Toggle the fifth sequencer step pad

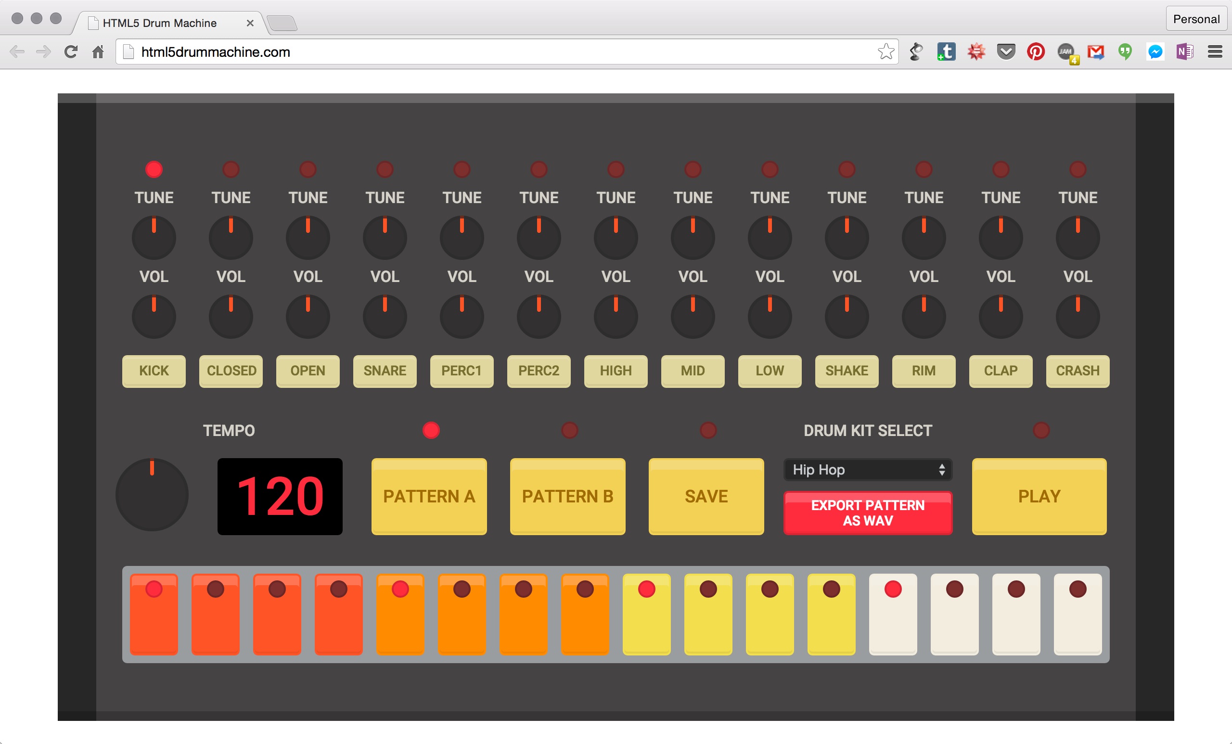click(x=400, y=615)
